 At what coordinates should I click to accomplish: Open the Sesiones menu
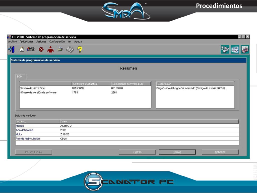[41, 41]
